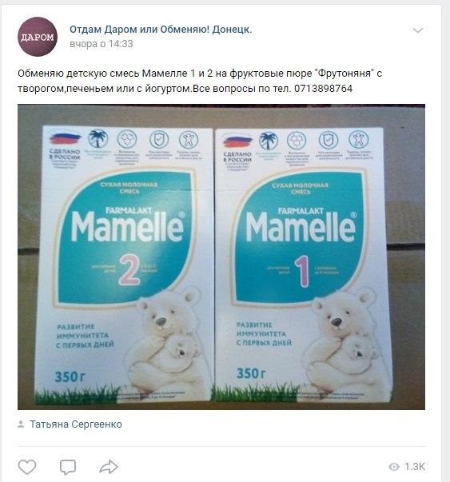The height and width of the screenshot is (482, 450).
Task: Open the ДАРОМ group avatar
Action: [38, 37]
